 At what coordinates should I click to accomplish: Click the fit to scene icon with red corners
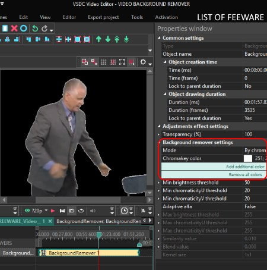[77, 39]
